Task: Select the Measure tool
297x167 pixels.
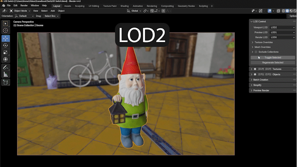Action: 6,74
